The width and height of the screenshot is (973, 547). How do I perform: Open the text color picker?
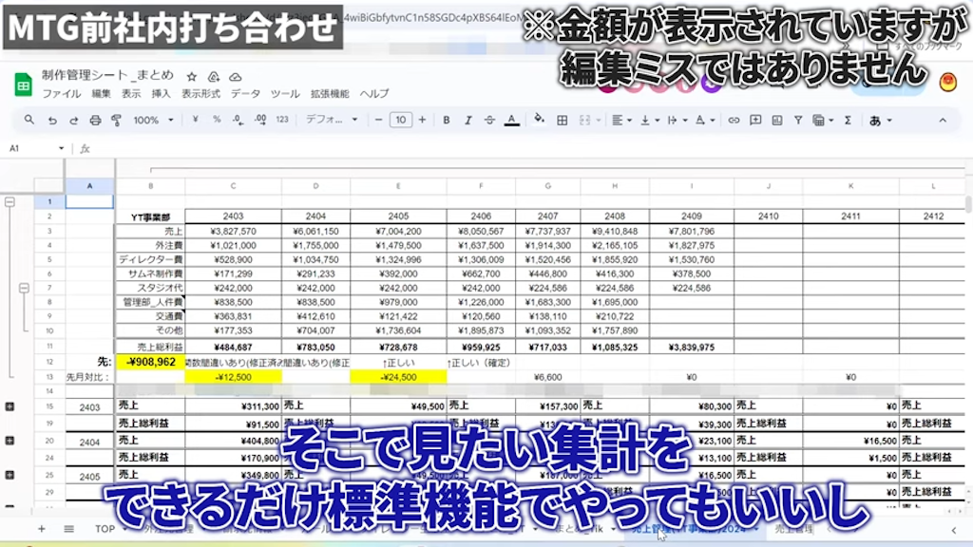(511, 120)
